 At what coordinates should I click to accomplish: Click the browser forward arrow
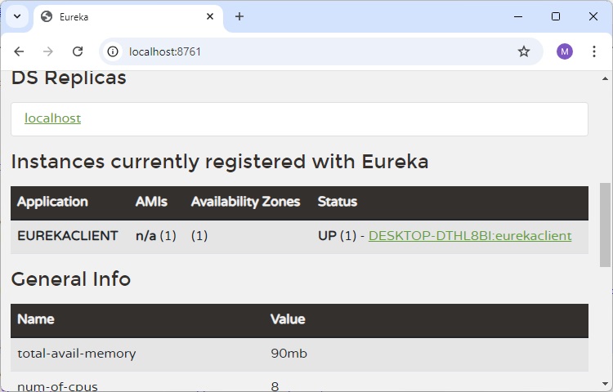(x=48, y=51)
